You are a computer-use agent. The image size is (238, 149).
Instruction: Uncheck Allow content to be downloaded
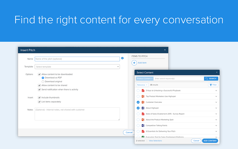(x=39, y=74)
